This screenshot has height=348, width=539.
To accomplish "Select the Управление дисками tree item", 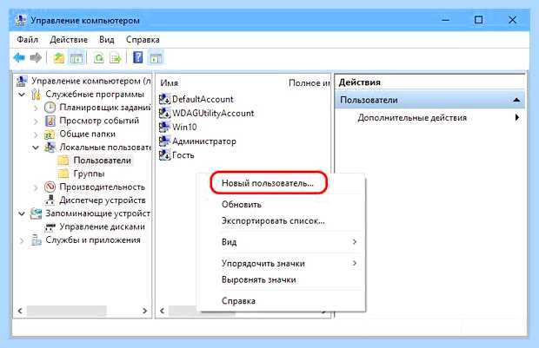I will pos(102,227).
